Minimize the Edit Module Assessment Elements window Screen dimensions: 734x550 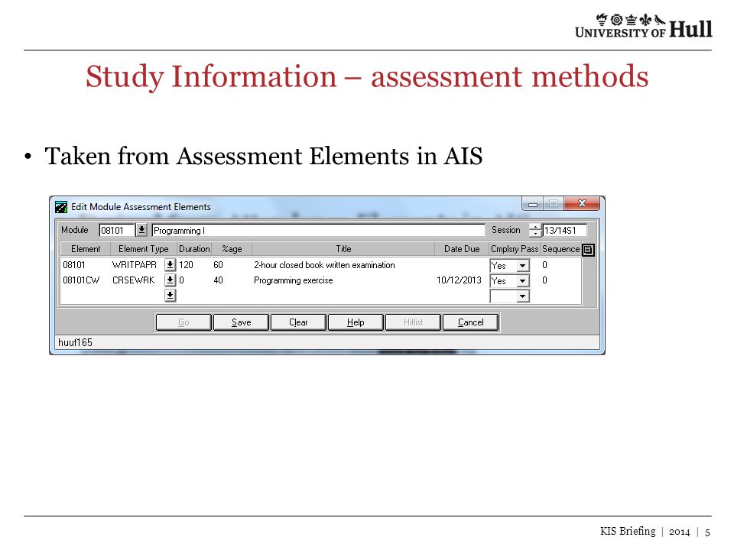(x=533, y=203)
